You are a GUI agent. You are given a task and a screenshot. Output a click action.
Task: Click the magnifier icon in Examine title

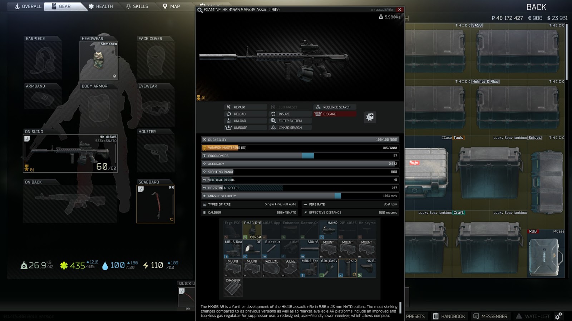click(x=200, y=10)
